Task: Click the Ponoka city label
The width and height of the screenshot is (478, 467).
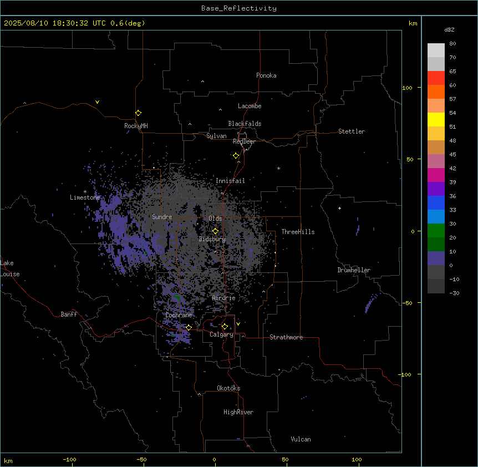Action: (x=266, y=75)
